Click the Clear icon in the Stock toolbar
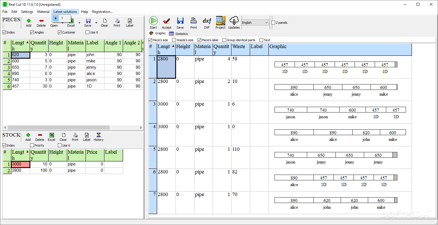The width and height of the screenshot is (438, 225). tap(64, 135)
